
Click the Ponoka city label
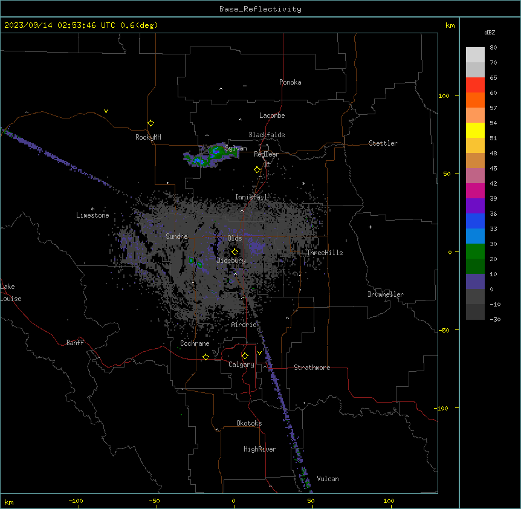(x=290, y=82)
